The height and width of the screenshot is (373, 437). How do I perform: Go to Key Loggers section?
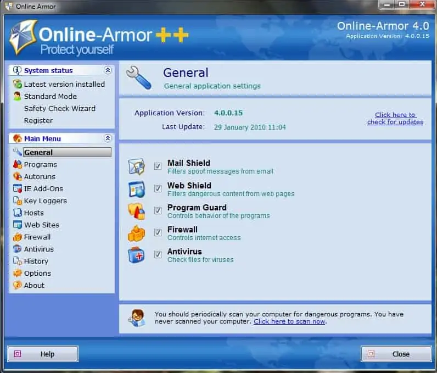click(46, 201)
